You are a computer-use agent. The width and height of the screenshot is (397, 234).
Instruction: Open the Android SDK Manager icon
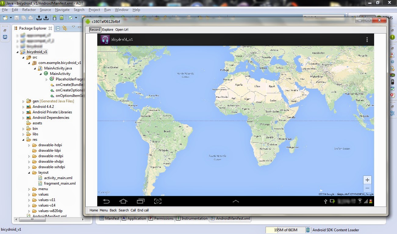click(55, 18)
